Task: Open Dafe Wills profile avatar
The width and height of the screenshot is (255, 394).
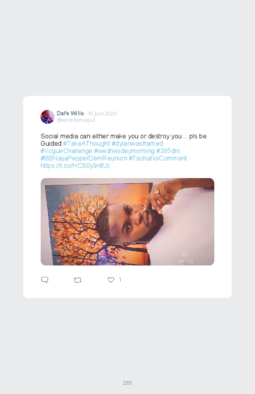Action: coord(48,117)
